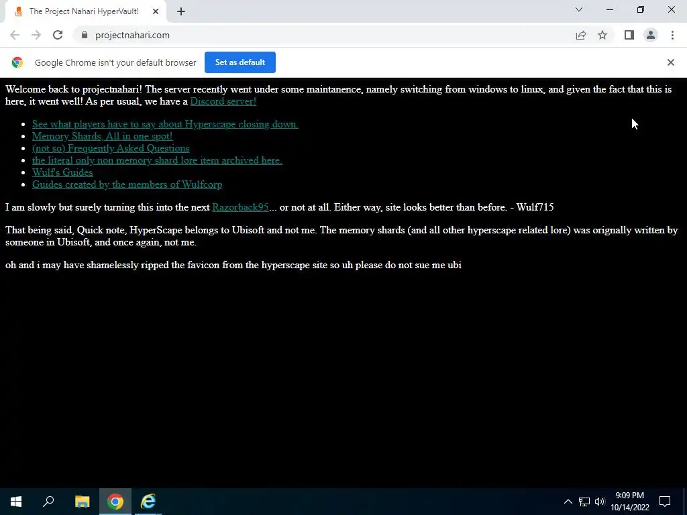
Task: Open Guides created by members of Wulfcorp
Action: tap(127, 184)
